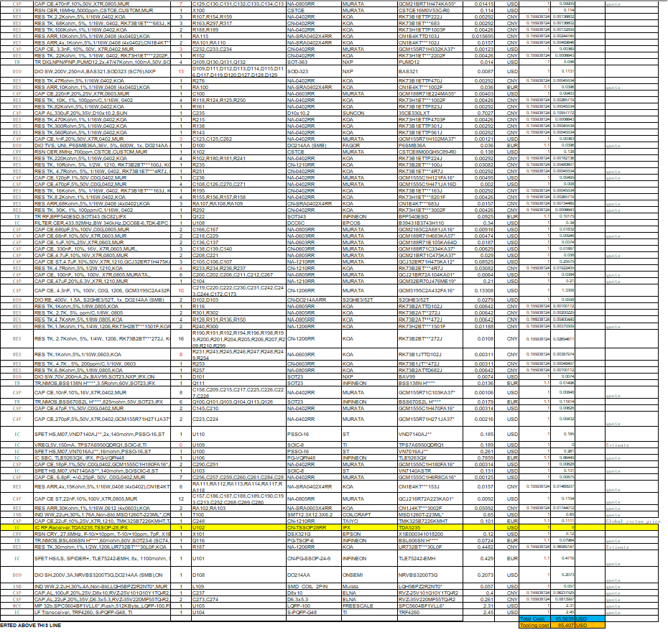Click the 'BAV99' part number cell
Viewport: 668px width, 635px height.
(430, 376)
